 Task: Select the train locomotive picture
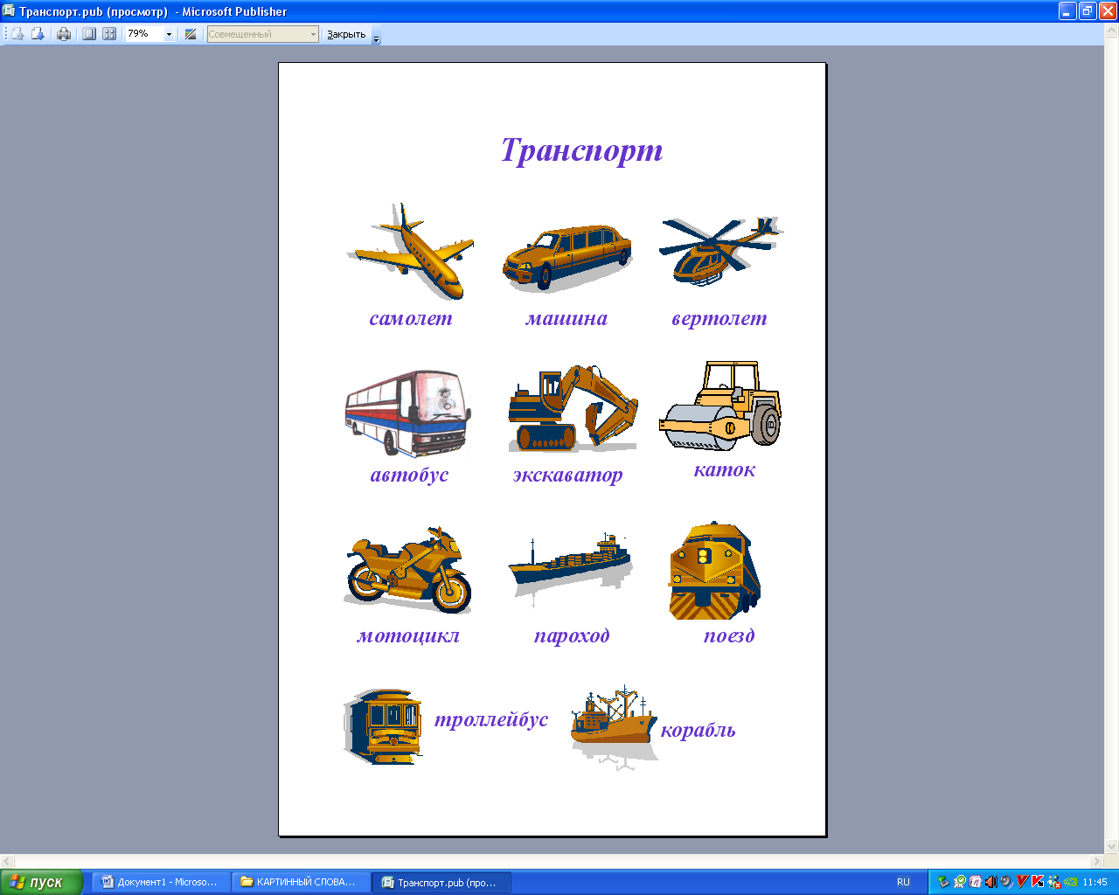tap(714, 571)
